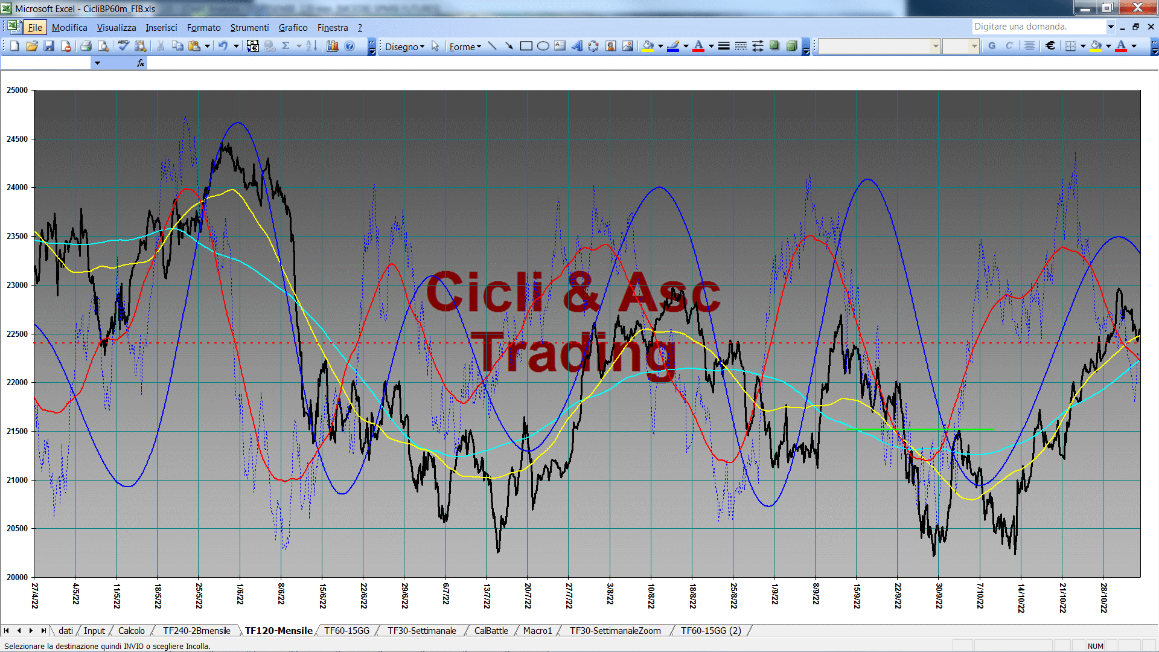This screenshot has height=652, width=1159.
Task: Create a new workbook with the New icon
Action: 15,46
